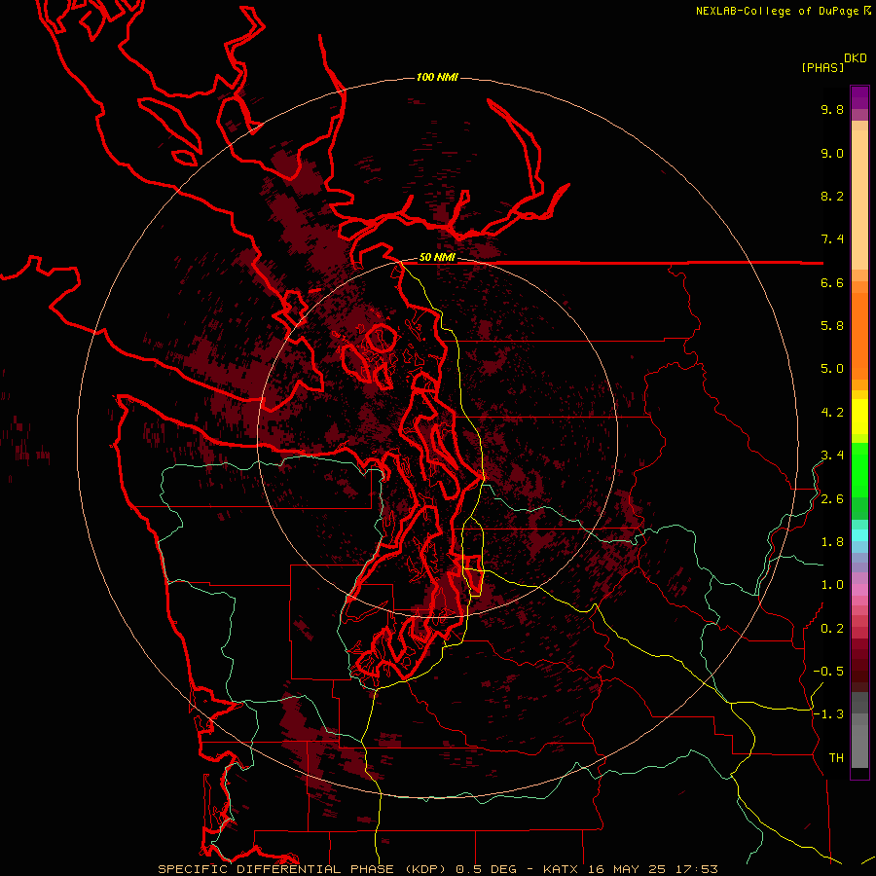Click the DKD label above the color scale
Screen dimensions: 876x876
856,58
